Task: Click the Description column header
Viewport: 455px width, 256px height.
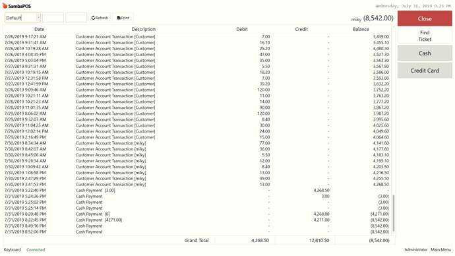Action: point(143,29)
